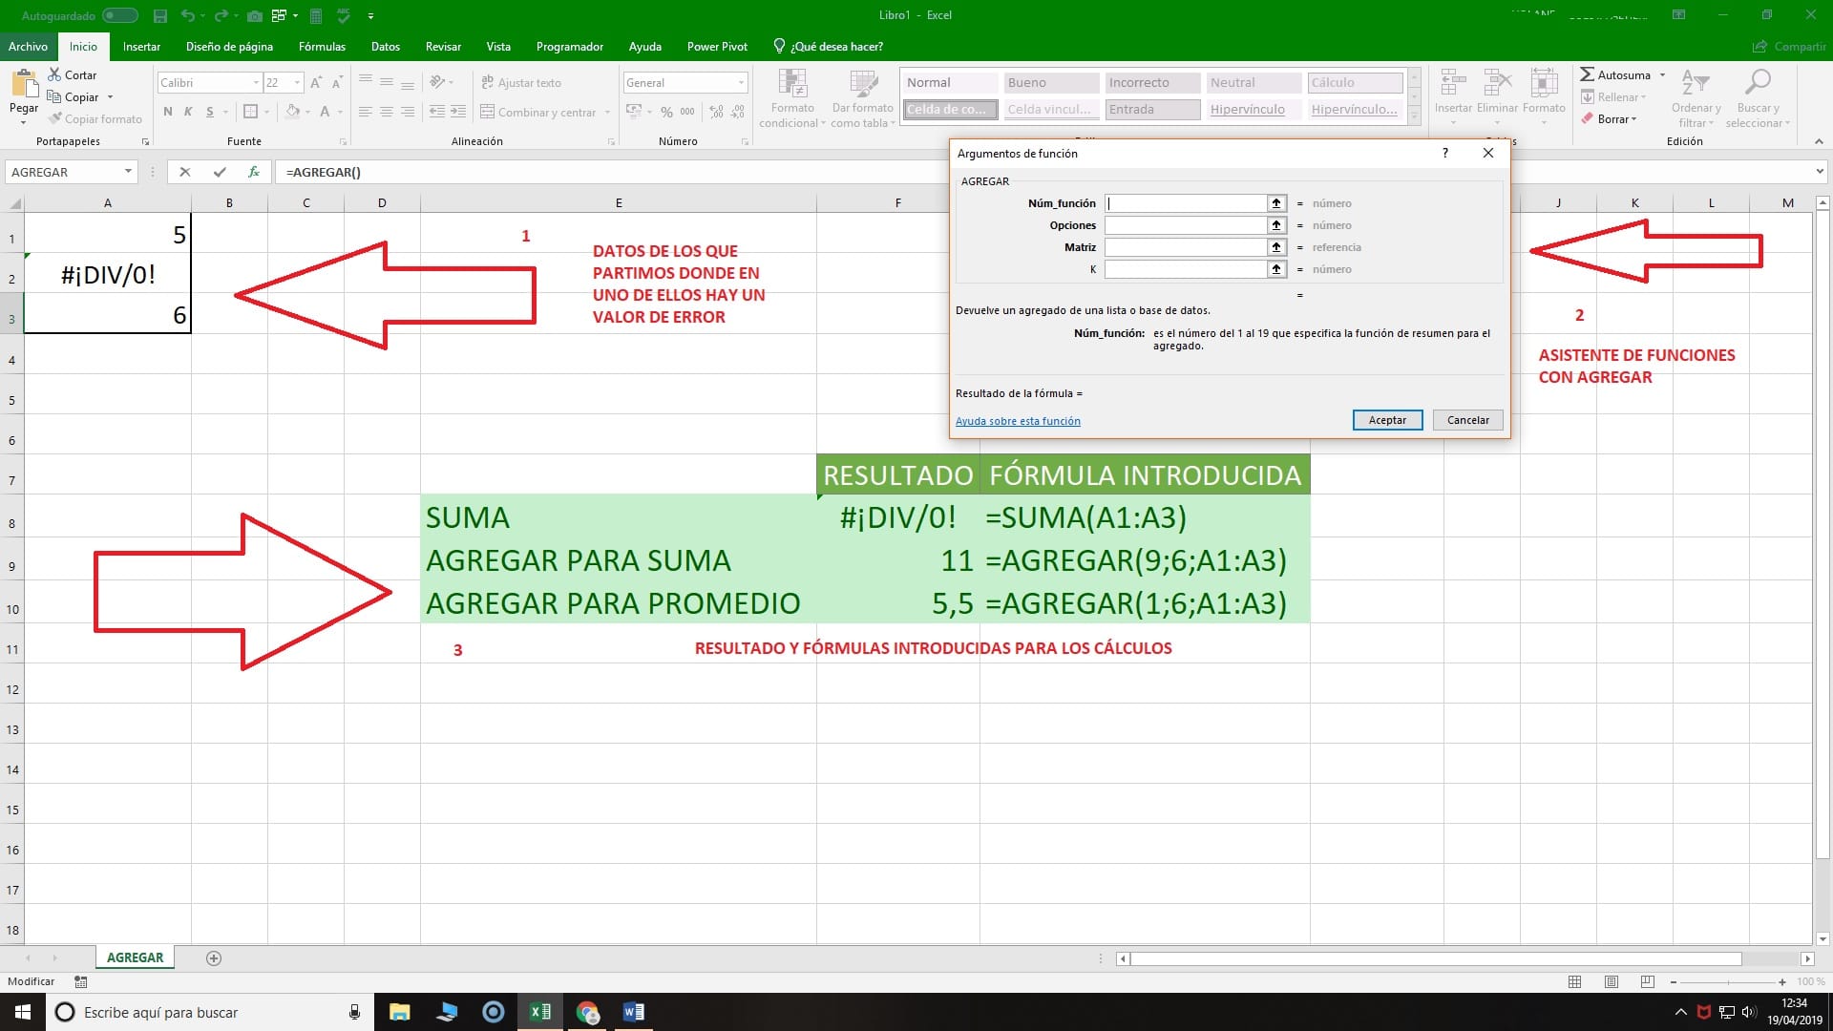Click Combinar y centrar icon
This screenshot has width=1833, height=1031.
[x=488, y=112]
